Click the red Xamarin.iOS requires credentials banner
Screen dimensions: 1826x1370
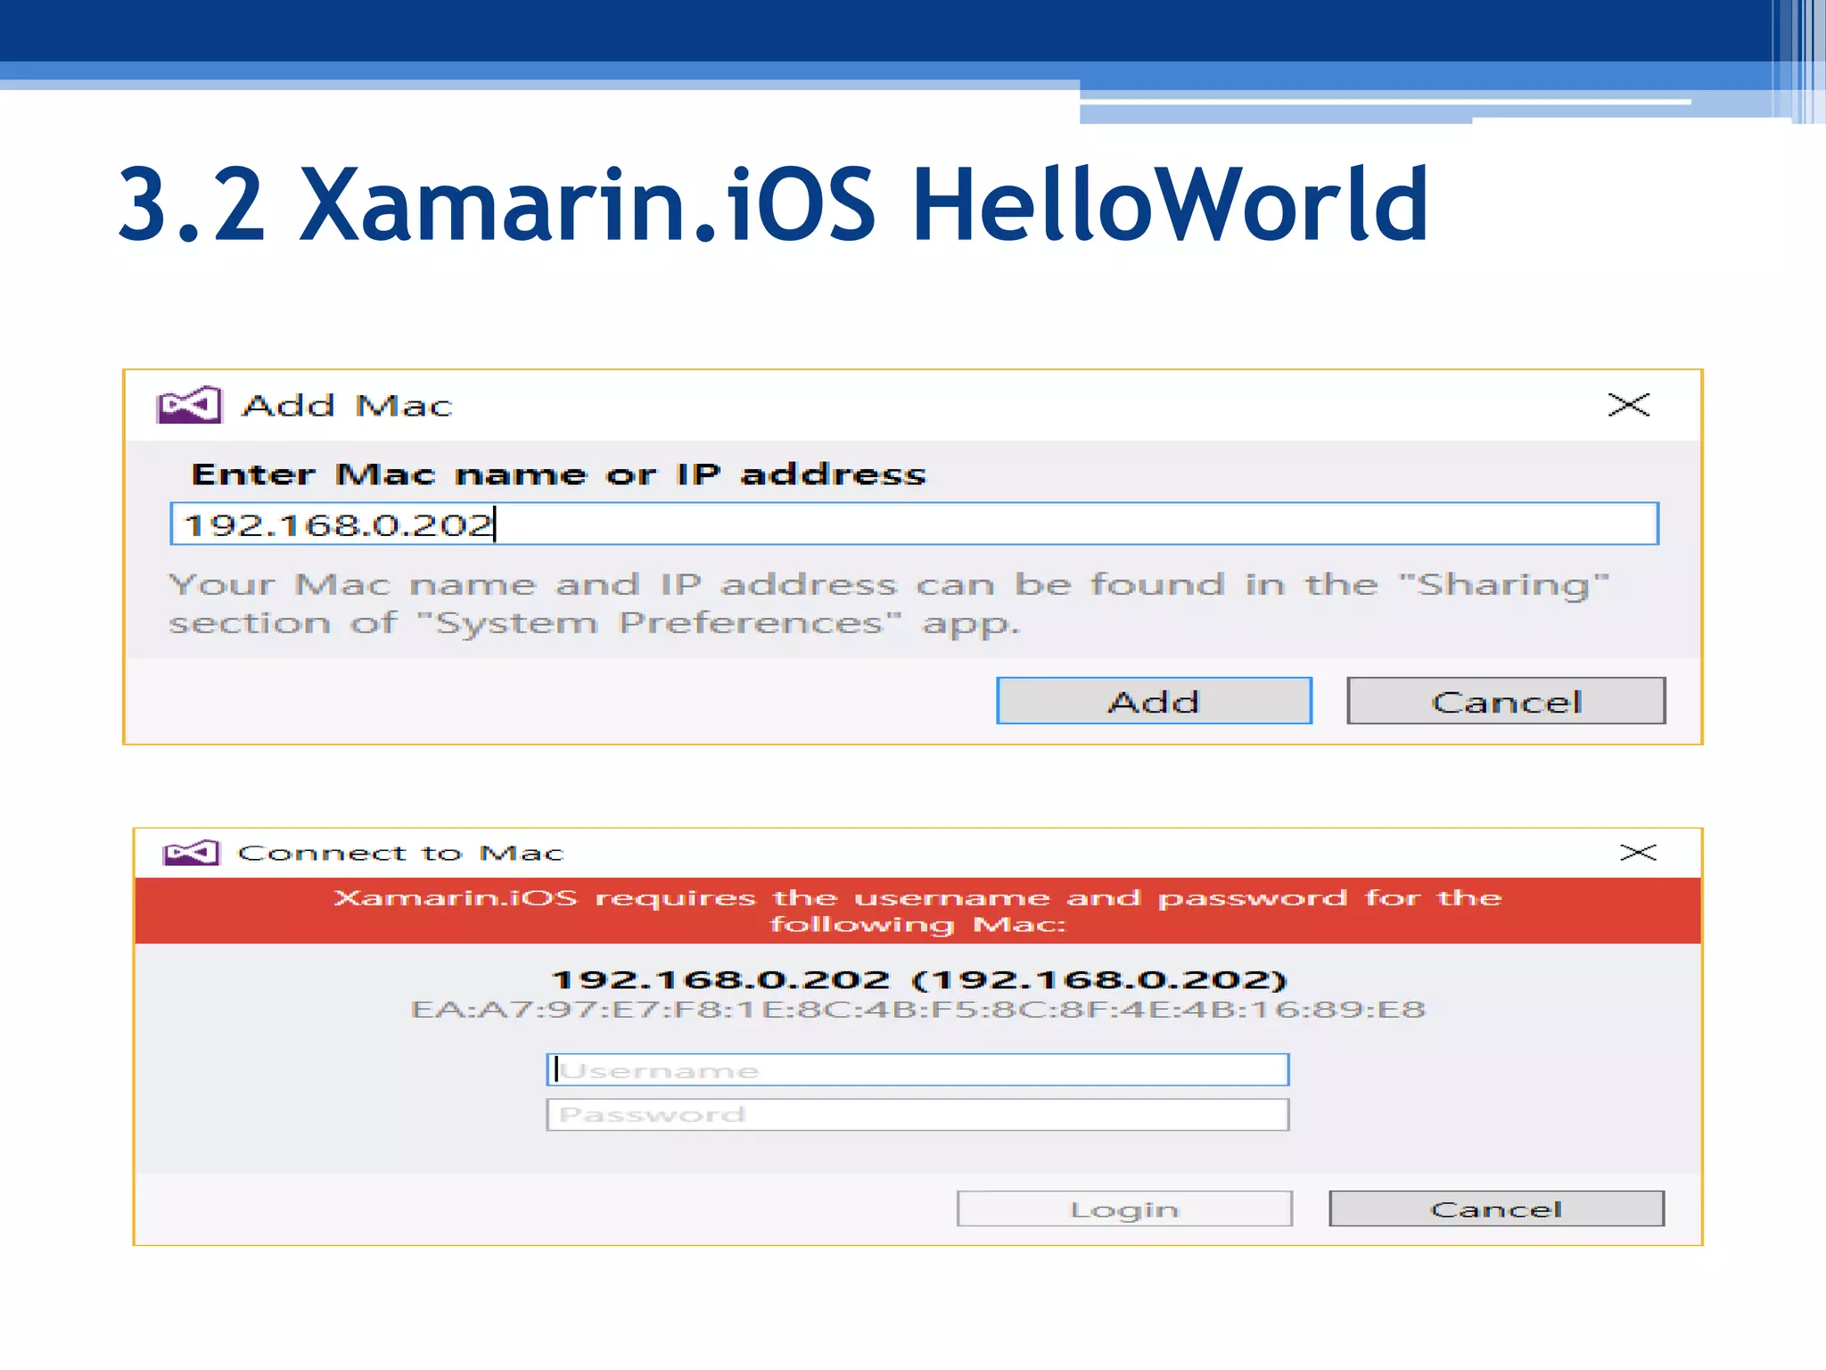917,911
